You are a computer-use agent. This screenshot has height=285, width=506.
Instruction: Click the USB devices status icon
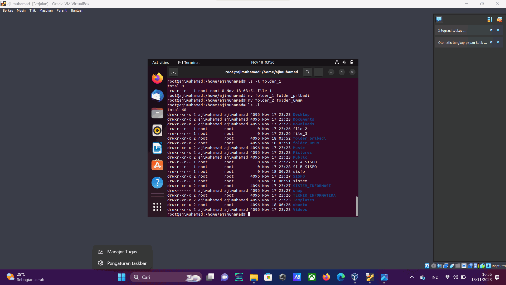[x=452, y=266]
